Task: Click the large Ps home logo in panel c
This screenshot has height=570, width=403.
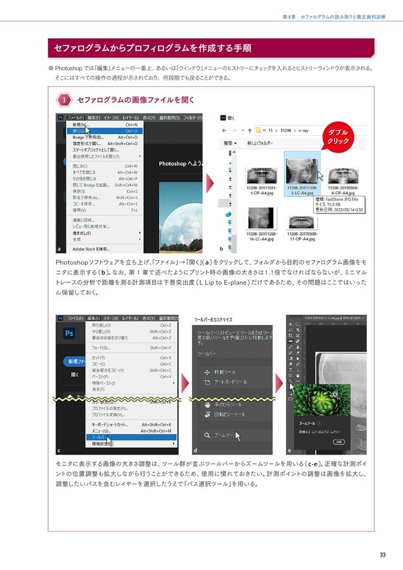Action: (x=69, y=333)
